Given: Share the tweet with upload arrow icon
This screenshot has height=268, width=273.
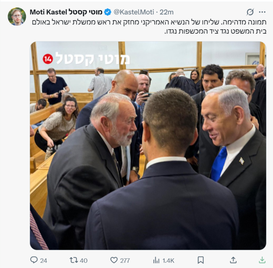Looking at the screenshot, I should pos(233,260).
